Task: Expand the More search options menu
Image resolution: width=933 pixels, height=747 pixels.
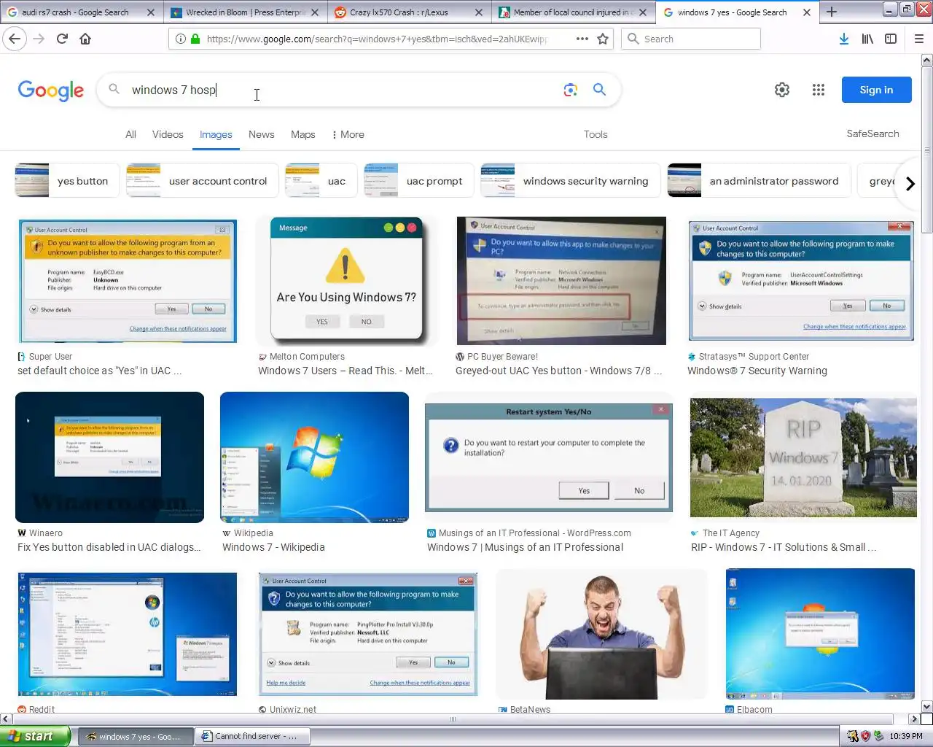Action: [348, 134]
